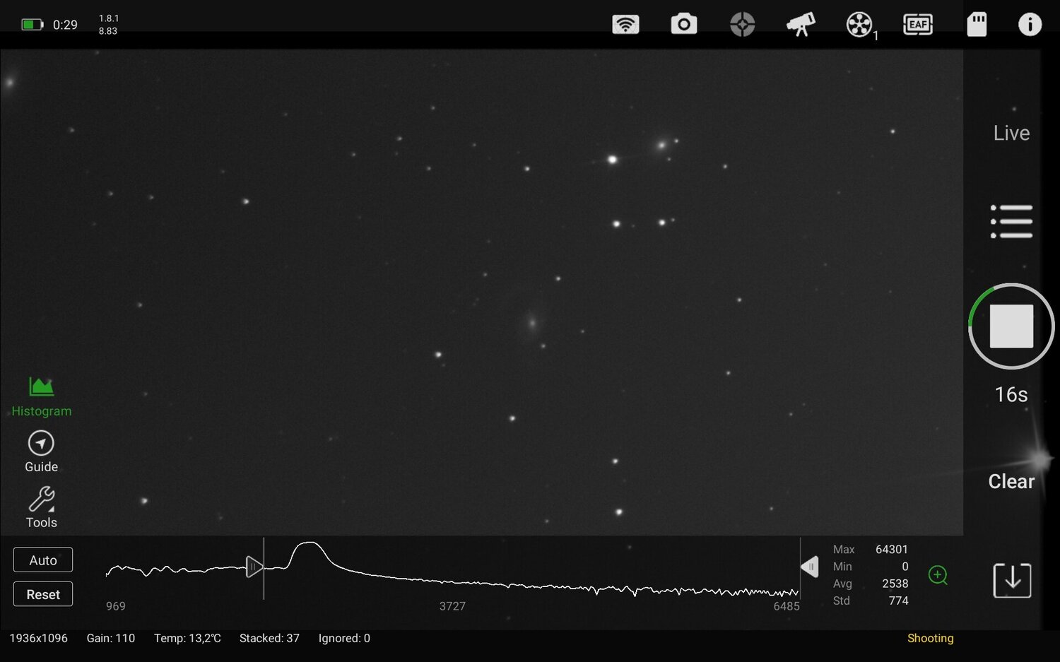Reset the histogram stretch
Viewport: 1060px width, 662px height.
(x=43, y=594)
